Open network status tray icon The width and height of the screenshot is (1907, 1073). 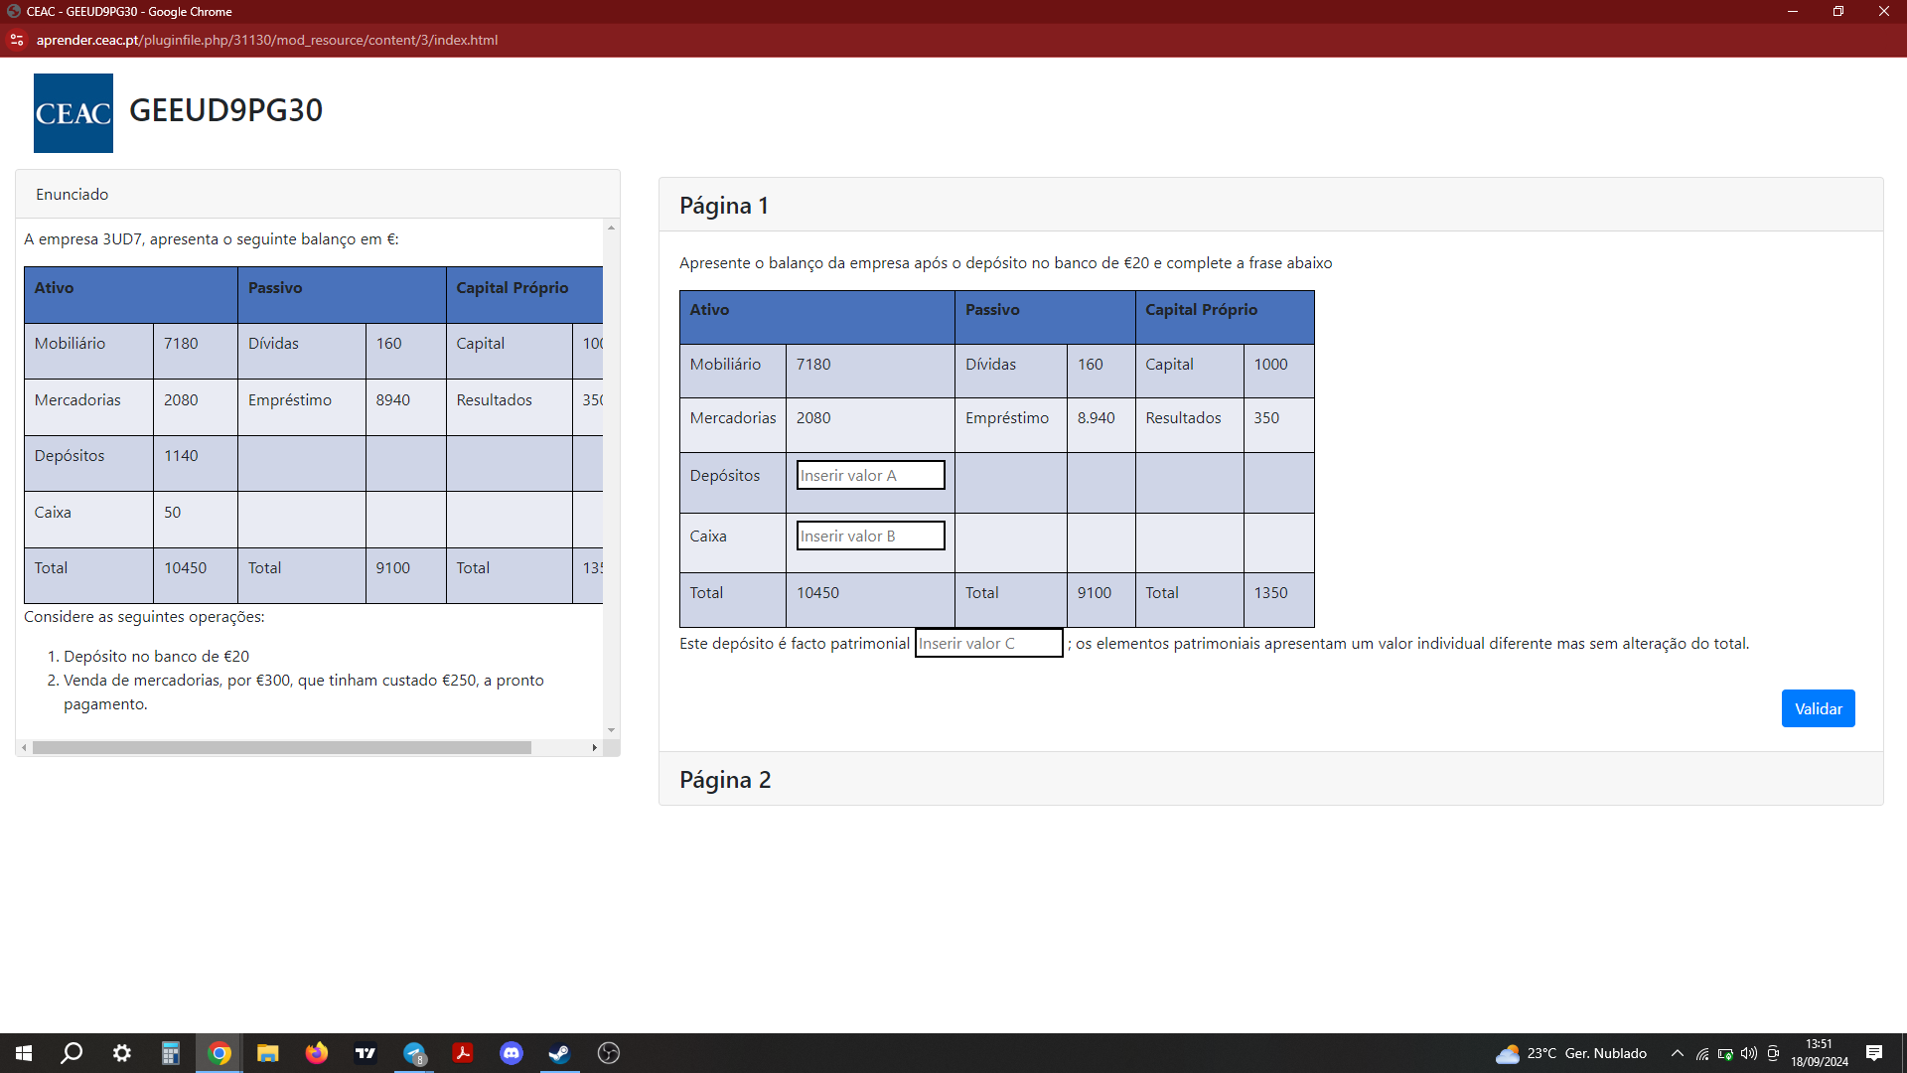point(1702,1053)
